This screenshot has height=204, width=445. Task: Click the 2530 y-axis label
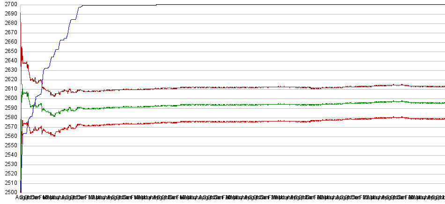point(9,164)
